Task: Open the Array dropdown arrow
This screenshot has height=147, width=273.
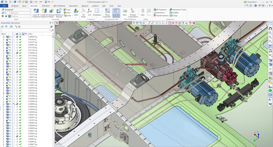Action: [x=72, y=13]
